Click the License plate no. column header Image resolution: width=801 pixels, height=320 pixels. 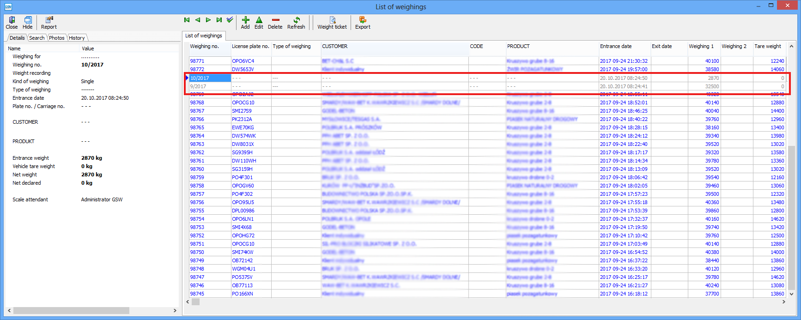click(250, 46)
